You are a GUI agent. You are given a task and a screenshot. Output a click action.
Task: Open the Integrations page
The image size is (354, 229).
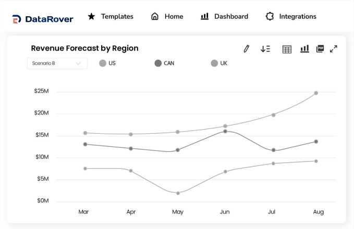coord(291,16)
